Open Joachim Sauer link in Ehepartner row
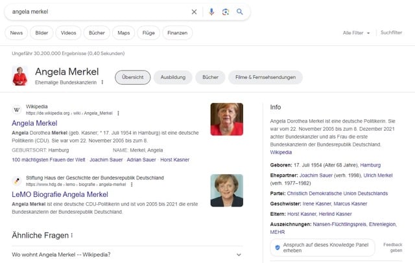 coord(316,176)
